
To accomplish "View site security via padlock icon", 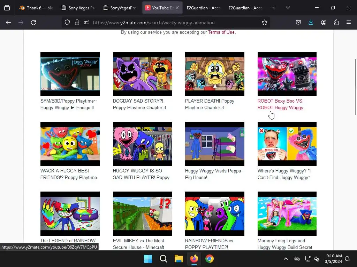I will tap(77, 23).
